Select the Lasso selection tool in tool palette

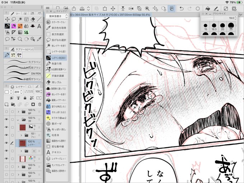point(14,19)
